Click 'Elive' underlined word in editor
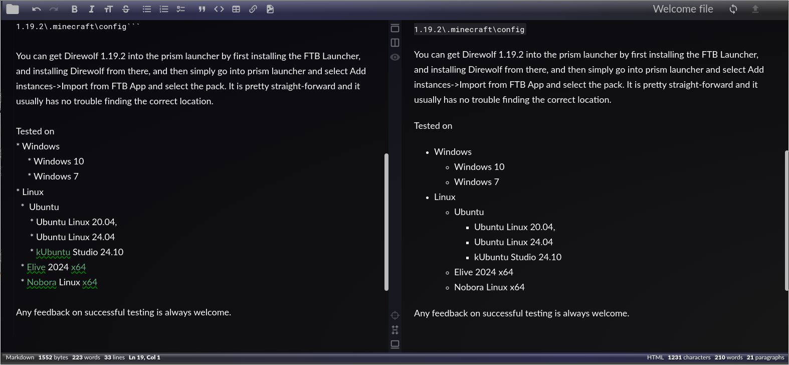The width and height of the screenshot is (789, 365). click(x=36, y=267)
